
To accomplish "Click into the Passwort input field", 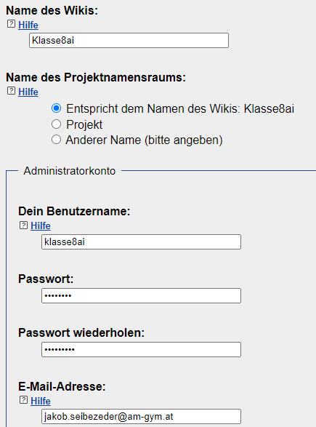I will pos(141,295).
